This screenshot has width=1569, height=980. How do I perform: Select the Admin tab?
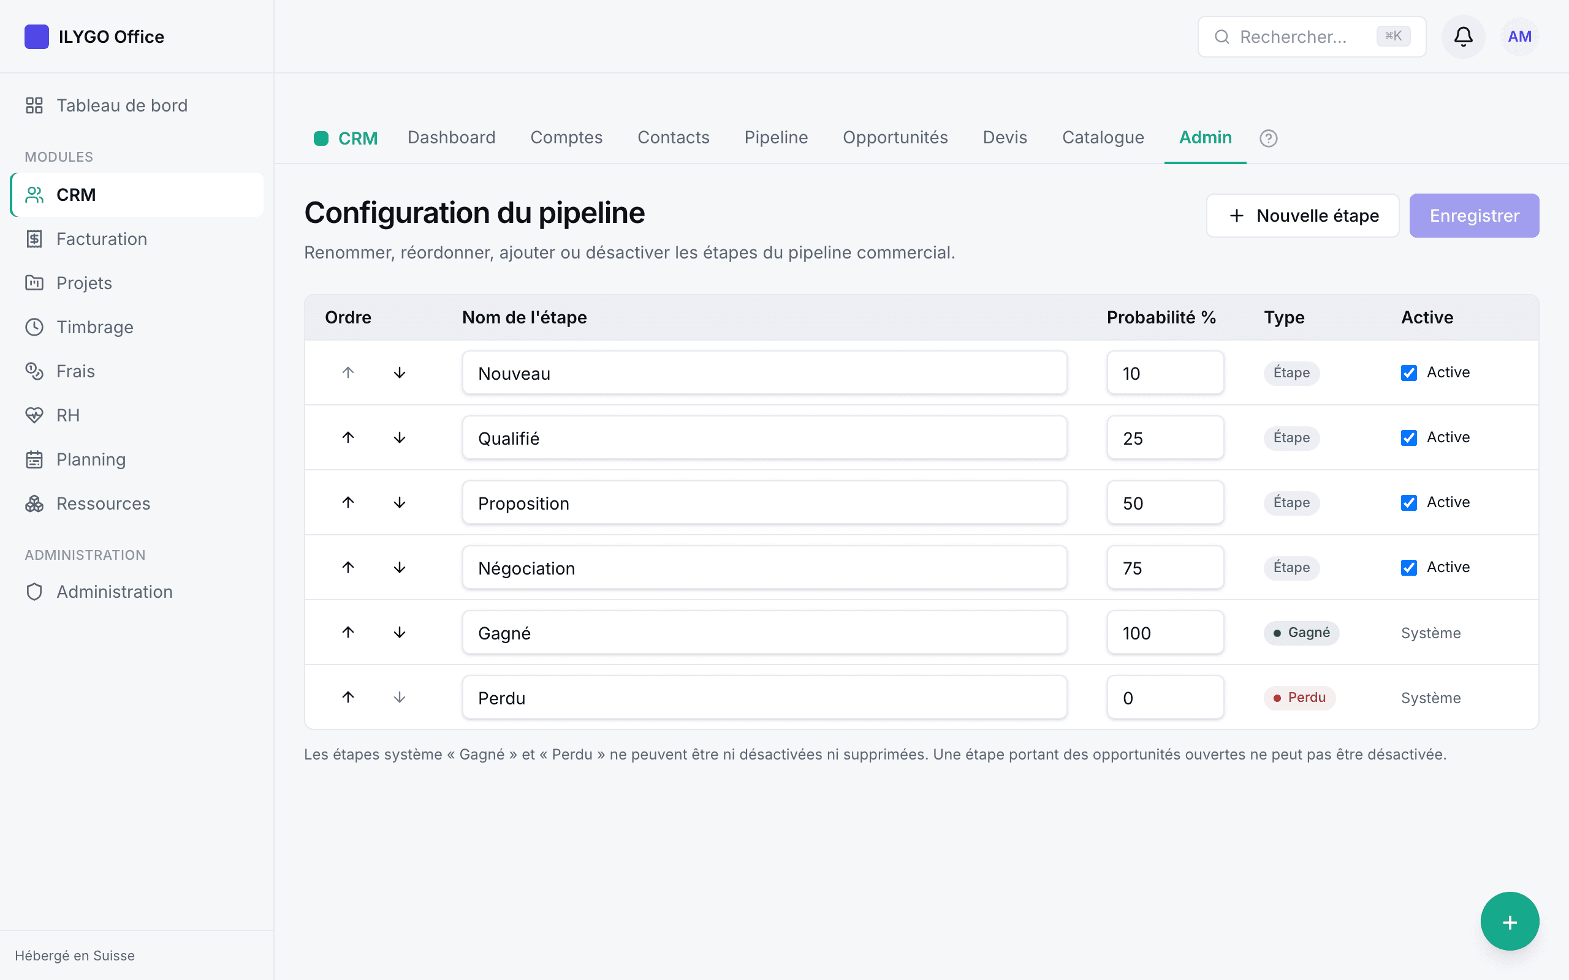point(1204,137)
